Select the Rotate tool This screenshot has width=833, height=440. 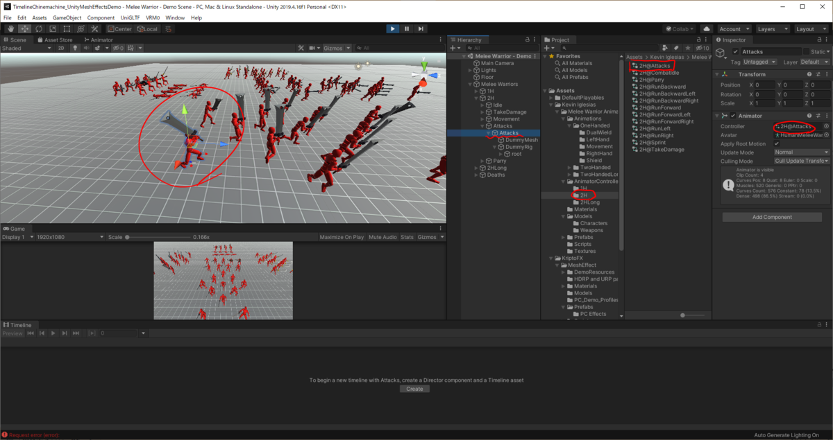point(38,29)
